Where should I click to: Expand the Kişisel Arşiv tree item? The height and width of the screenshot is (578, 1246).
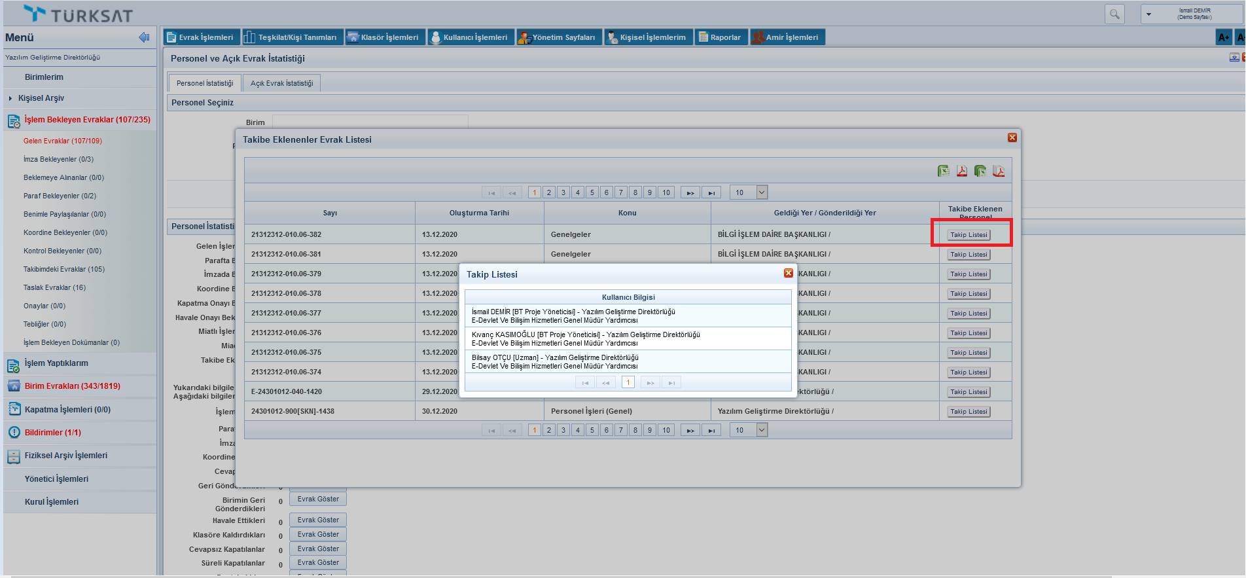coord(10,98)
